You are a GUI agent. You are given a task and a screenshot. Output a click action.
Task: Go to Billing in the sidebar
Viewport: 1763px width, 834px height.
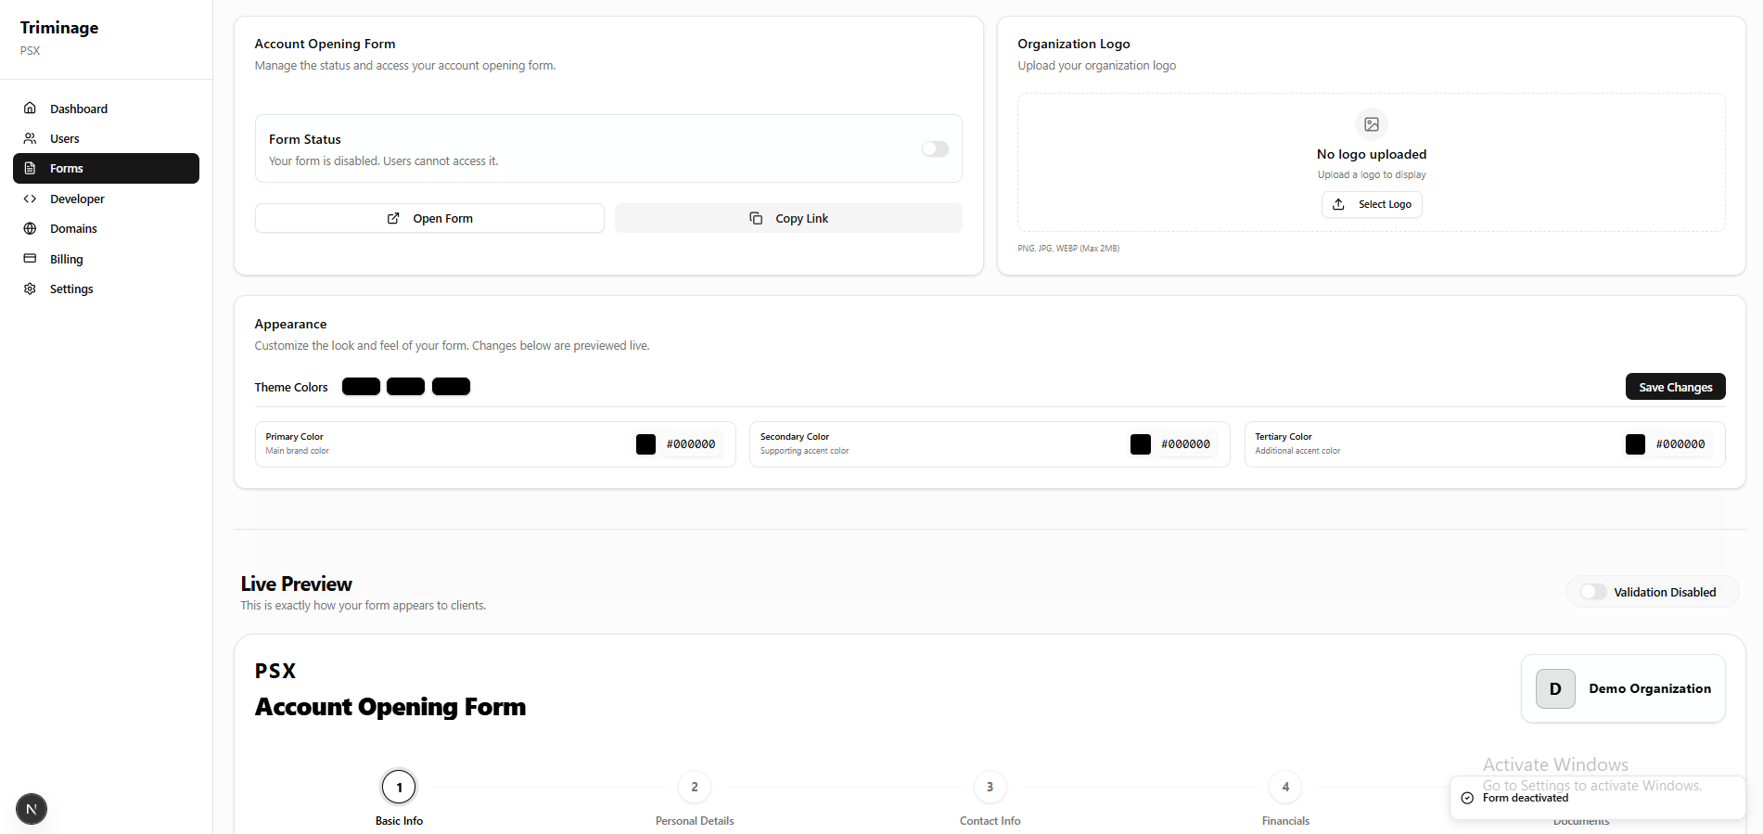67,259
